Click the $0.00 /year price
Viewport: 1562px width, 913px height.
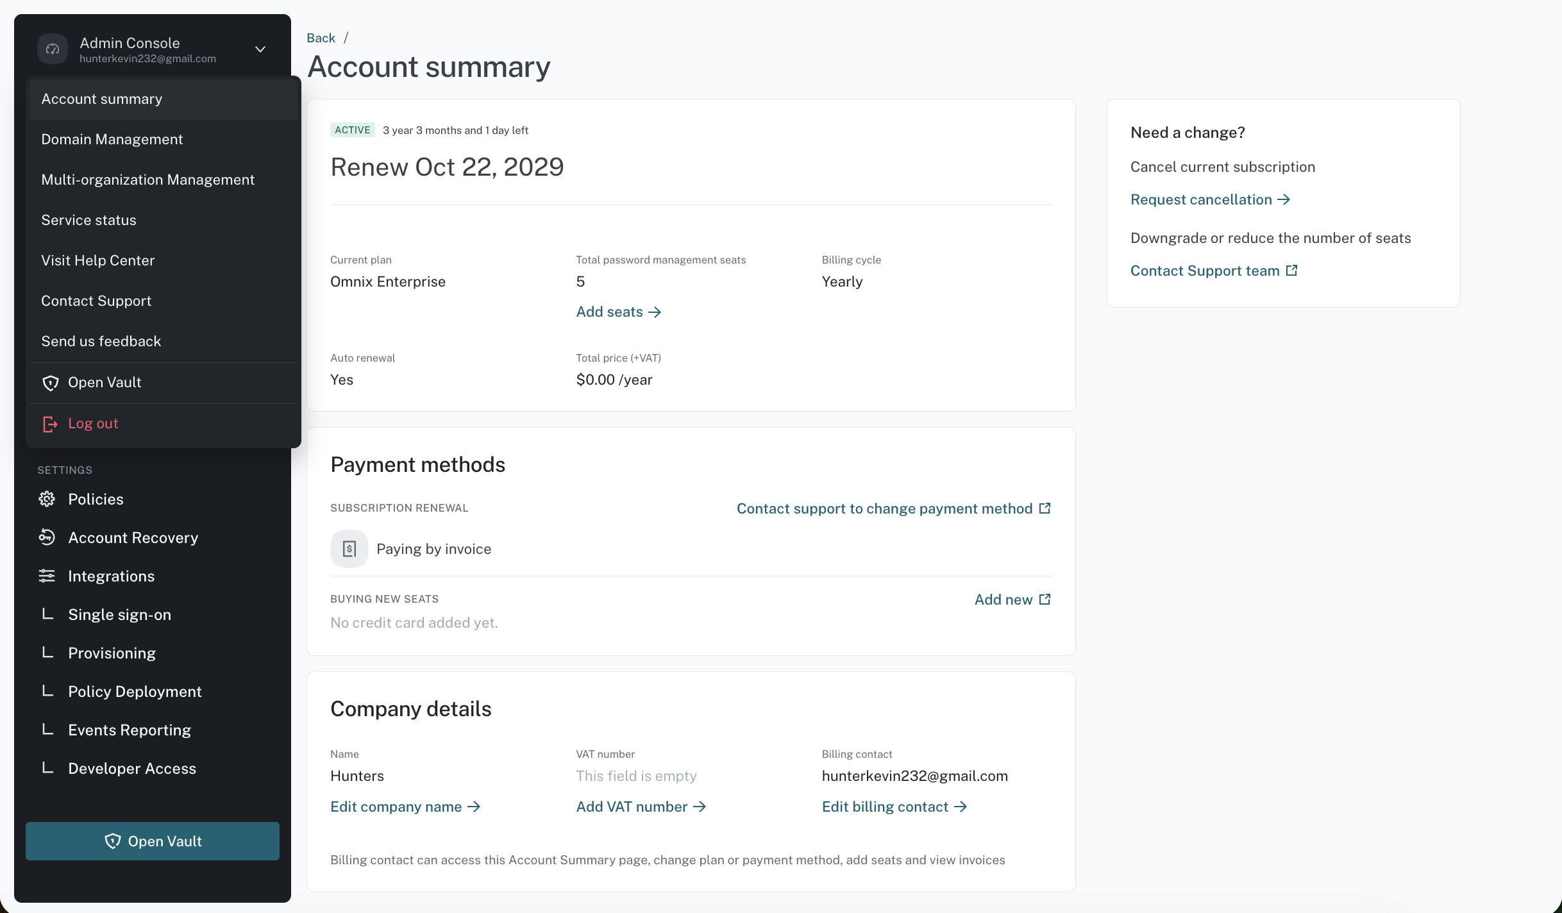click(614, 380)
